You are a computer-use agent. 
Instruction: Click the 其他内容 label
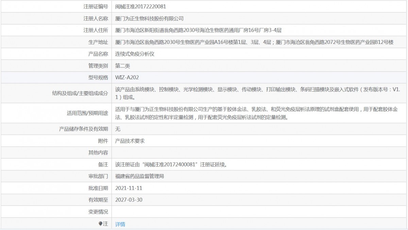[x=98, y=153]
